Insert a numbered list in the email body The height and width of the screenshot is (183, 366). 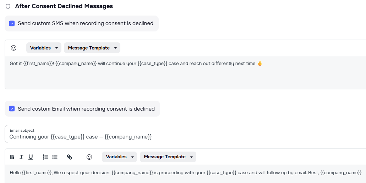click(45, 157)
